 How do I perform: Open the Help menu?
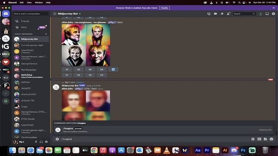pos(48,3)
